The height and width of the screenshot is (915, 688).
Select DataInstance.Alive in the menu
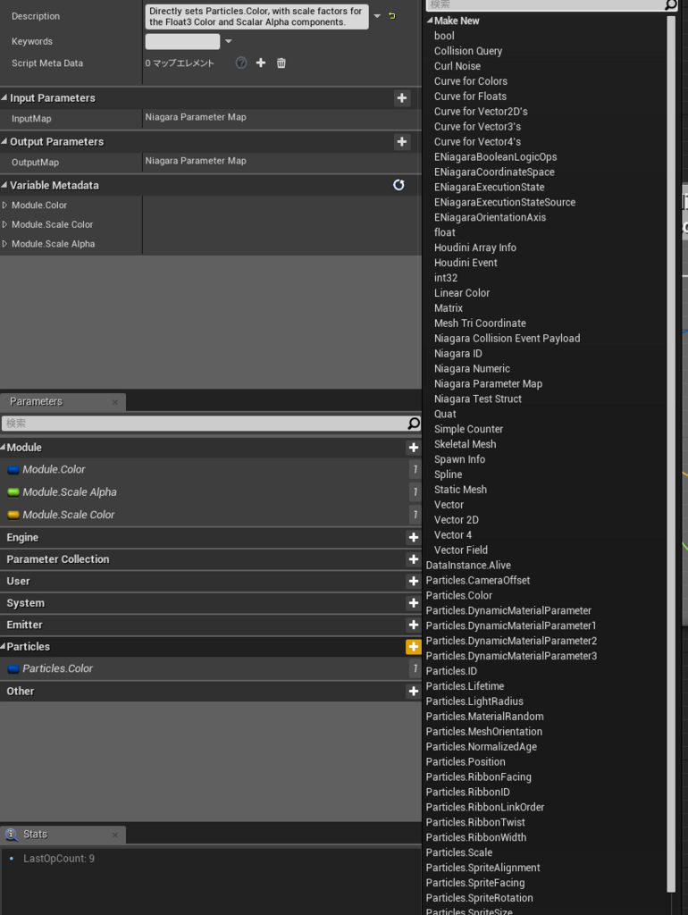(468, 566)
